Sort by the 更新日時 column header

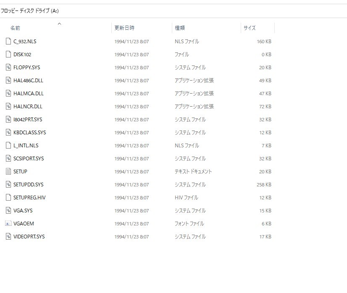pyautogui.click(x=124, y=28)
